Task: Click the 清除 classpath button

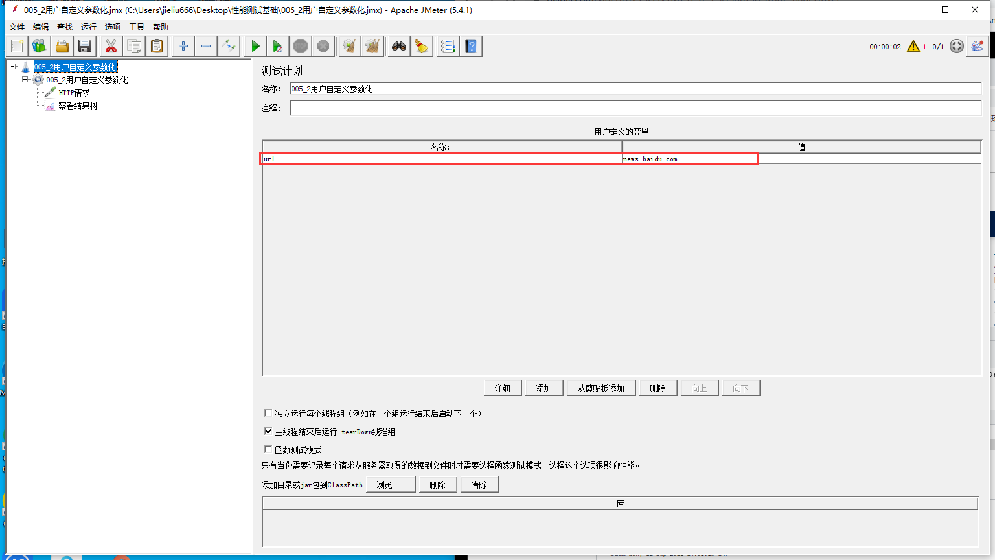Action: [479, 485]
